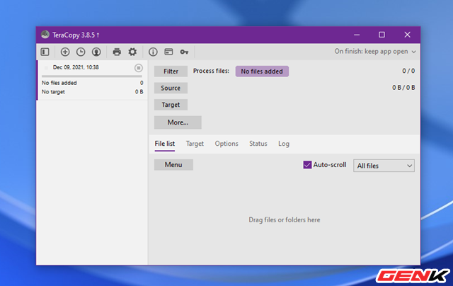Screen dimensions: 453x286
Task: Click the TeraCopy disc icon in the title bar
Action: pos(45,35)
